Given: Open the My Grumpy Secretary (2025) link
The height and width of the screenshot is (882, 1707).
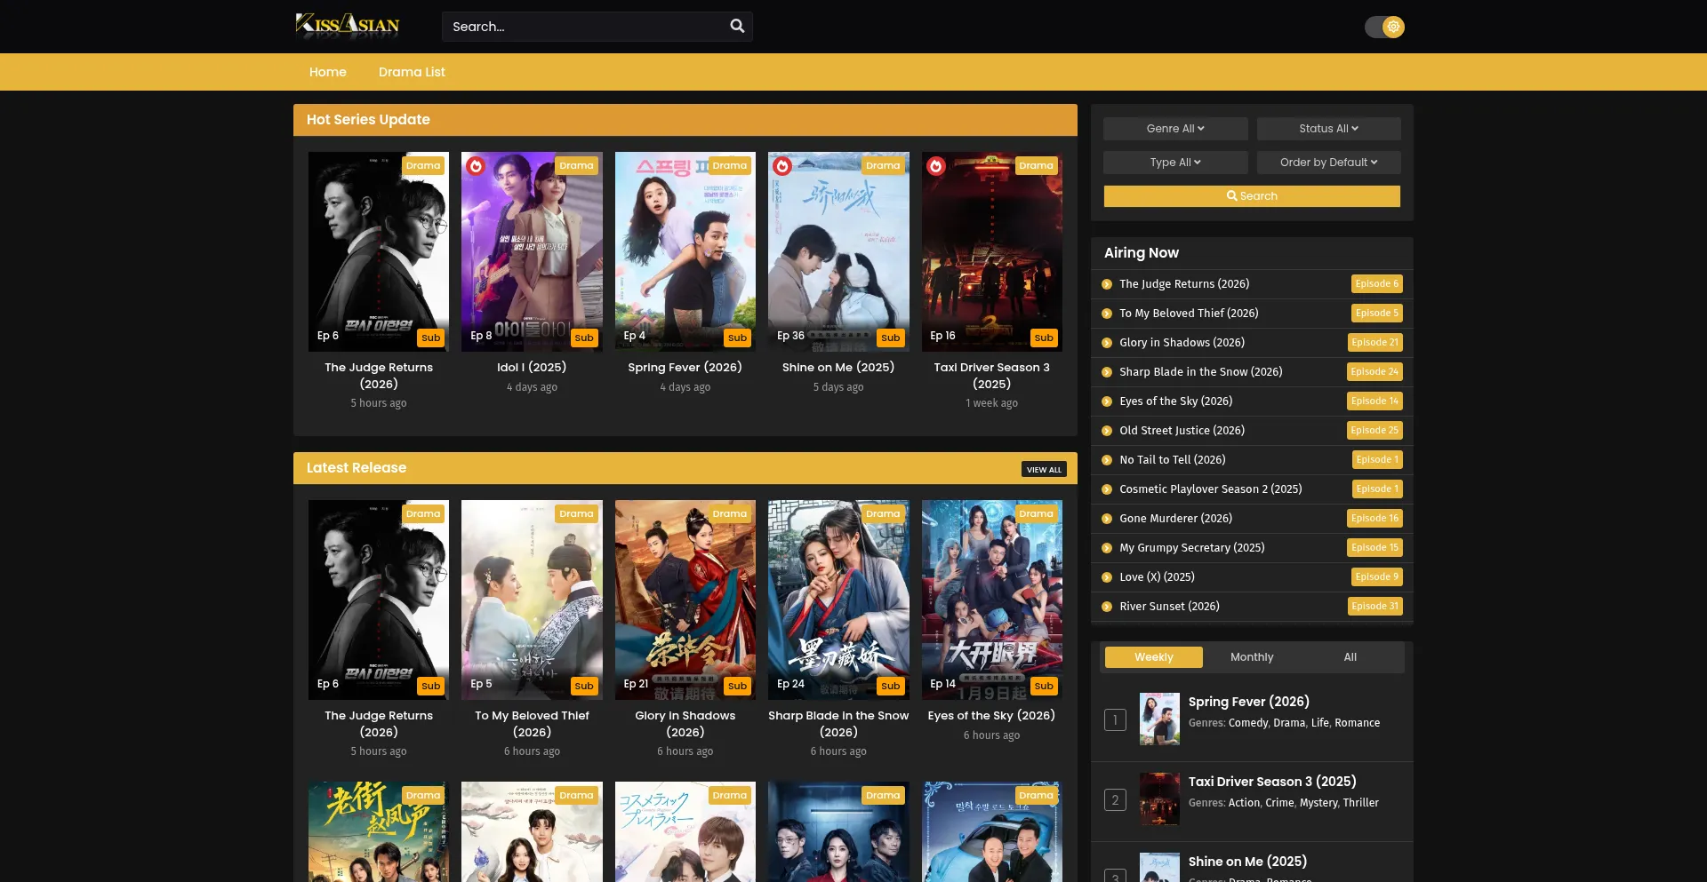Looking at the screenshot, I should (1191, 548).
